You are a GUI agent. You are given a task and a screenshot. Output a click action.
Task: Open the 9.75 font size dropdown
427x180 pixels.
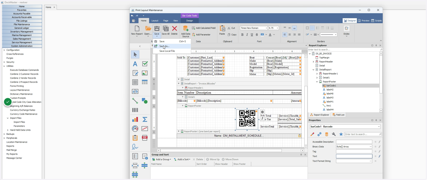pyautogui.click(x=278, y=28)
